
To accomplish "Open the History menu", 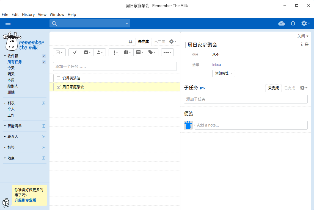I will coord(28,15).
